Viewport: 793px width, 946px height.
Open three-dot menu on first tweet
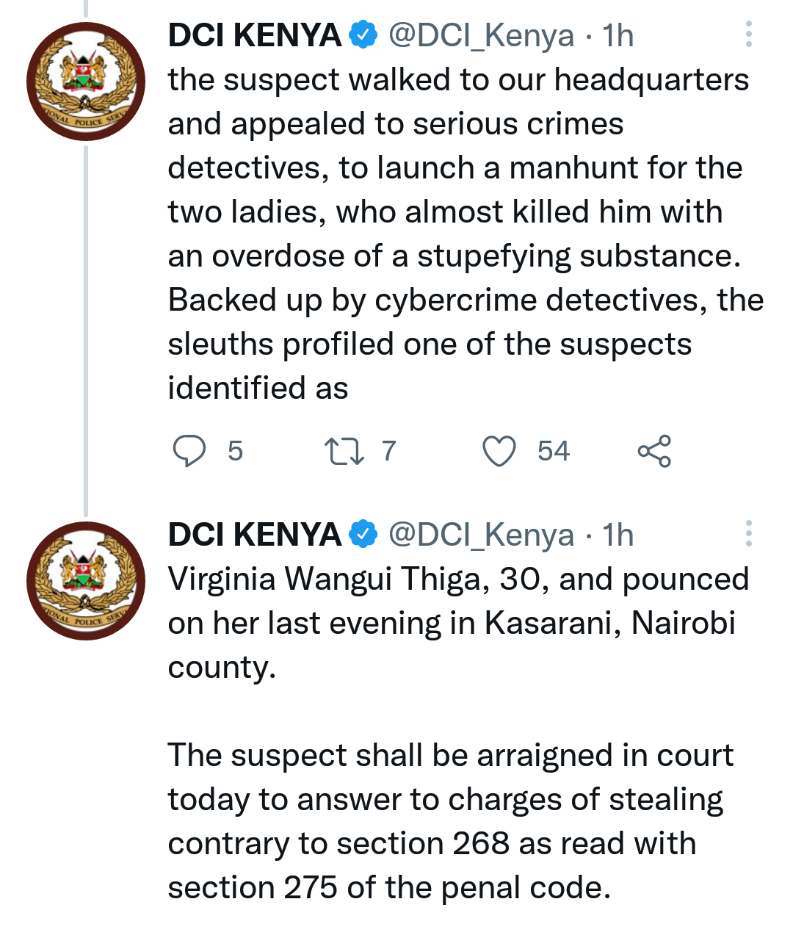[x=748, y=35]
